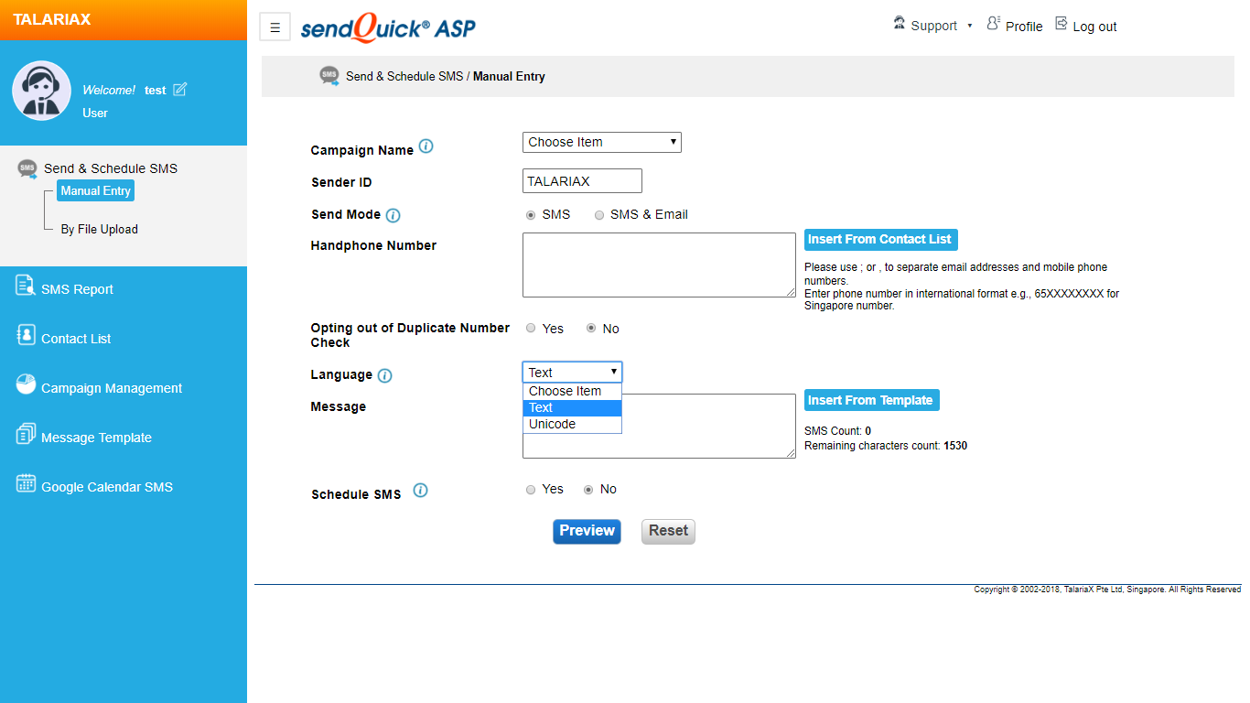Open By File Upload in the sidebar
Image resolution: width=1250 pixels, height=703 pixels.
pyautogui.click(x=100, y=229)
